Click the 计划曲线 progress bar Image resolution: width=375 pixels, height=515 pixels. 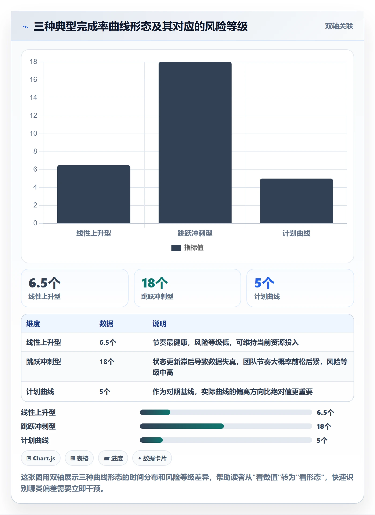point(226,440)
